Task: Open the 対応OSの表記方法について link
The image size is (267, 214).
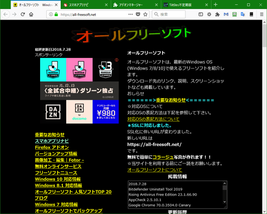Action: (x=154, y=119)
